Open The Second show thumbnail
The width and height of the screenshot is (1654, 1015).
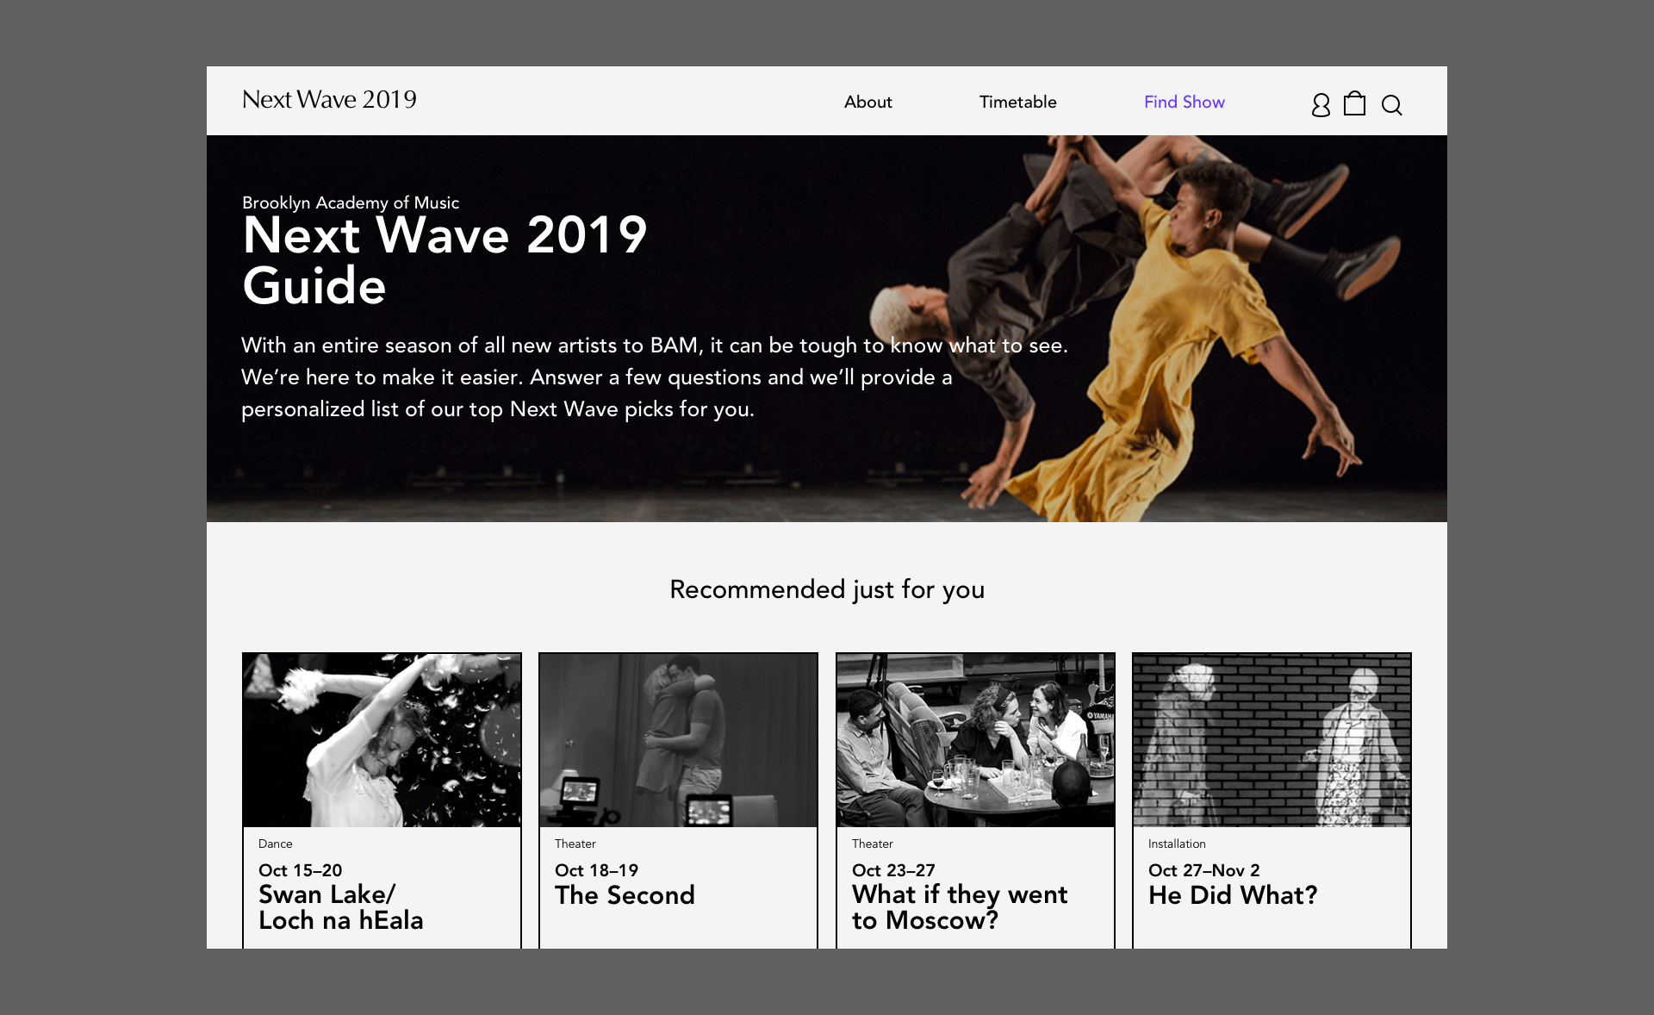pyautogui.click(x=678, y=740)
